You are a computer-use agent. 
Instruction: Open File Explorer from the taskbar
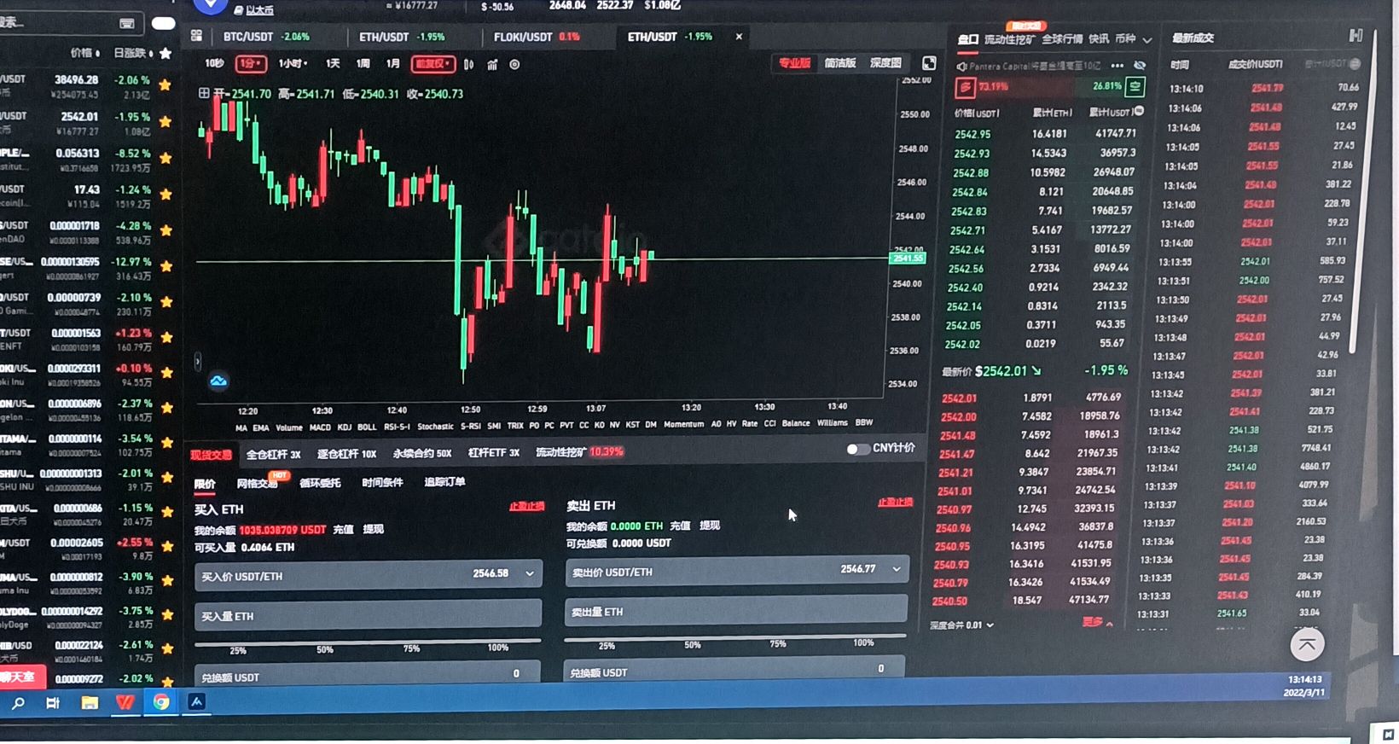(x=89, y=703)
